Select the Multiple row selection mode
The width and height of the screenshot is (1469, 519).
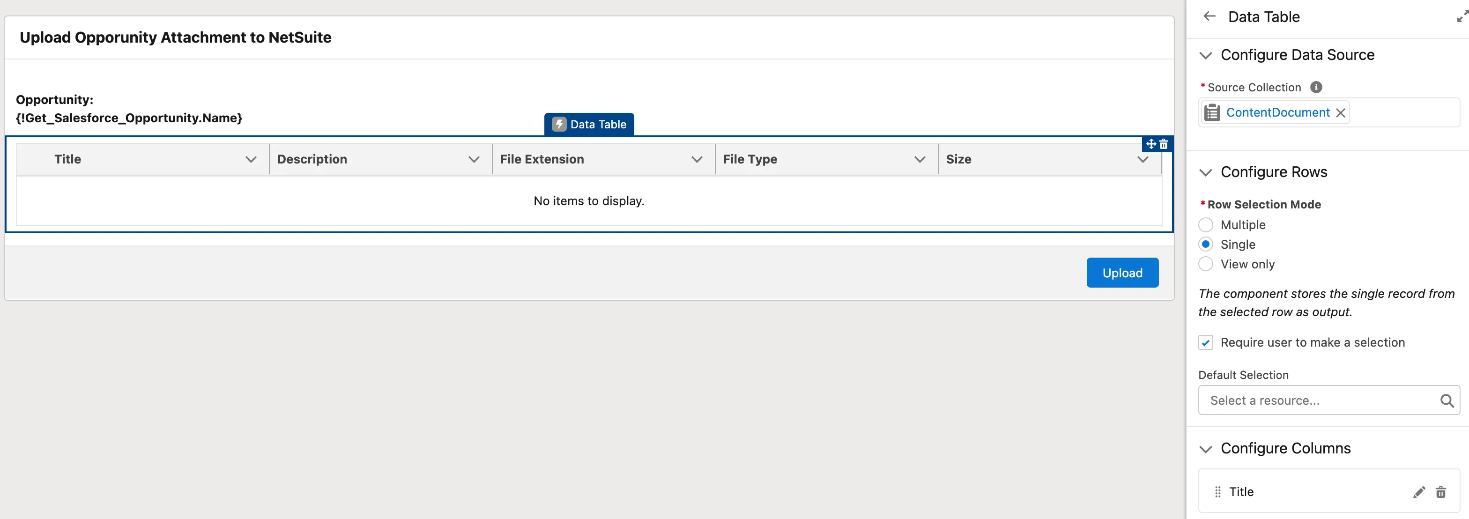1206,225
